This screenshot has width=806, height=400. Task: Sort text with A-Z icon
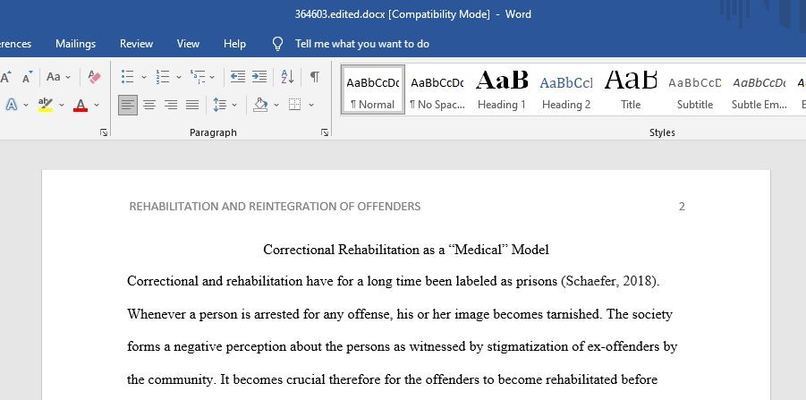click(287, 77)
